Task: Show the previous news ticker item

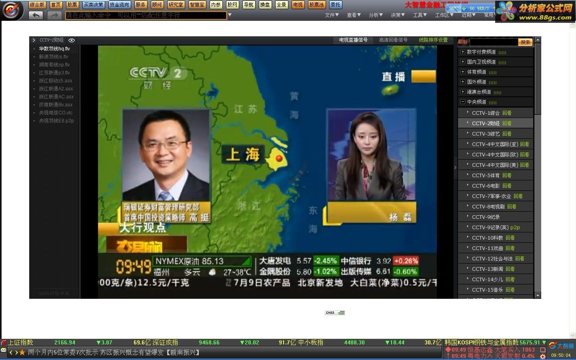Action: coord(11,352)
